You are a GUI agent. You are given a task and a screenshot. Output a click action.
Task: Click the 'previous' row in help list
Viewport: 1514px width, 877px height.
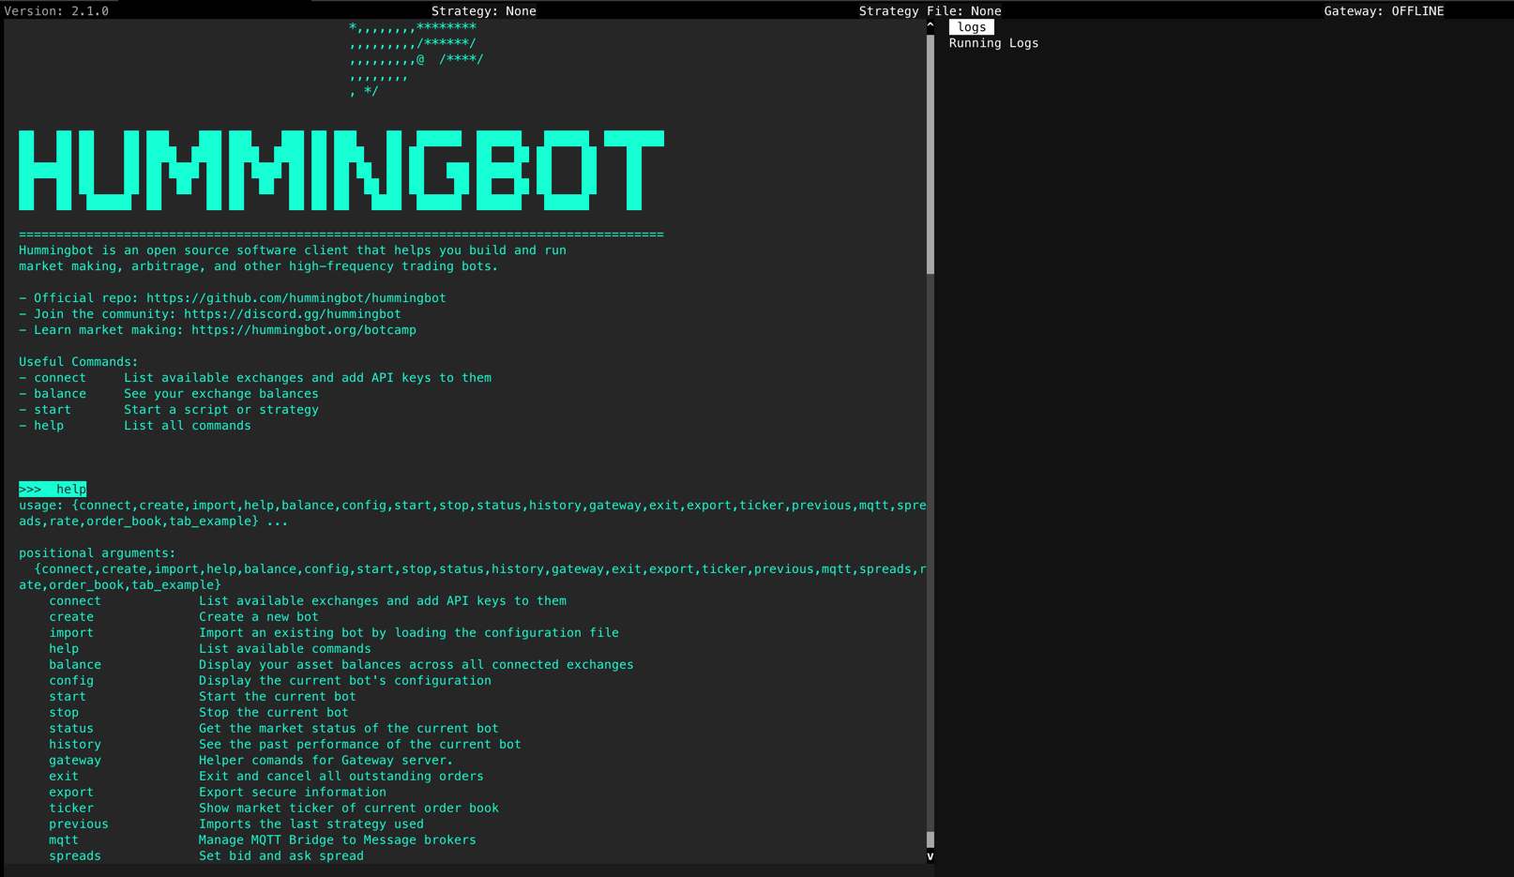point(236,824)
